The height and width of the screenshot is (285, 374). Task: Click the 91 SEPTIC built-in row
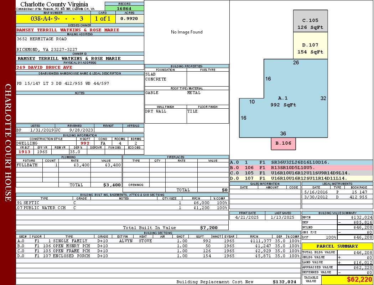coord(122,203)
